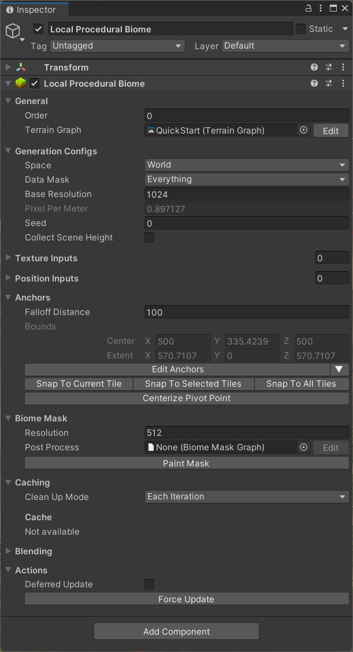Click the Transform axes icon
This screenshot has height=652, width=353.
21,67
